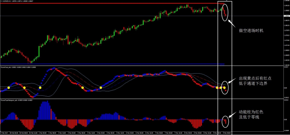Click the 0.0015 value on histogram scale
This screenshot has height=135, width=290.
click(x=286, y=100)
